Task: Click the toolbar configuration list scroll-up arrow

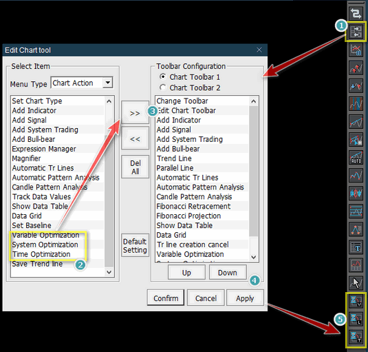Action: click(x=253, y=101)
